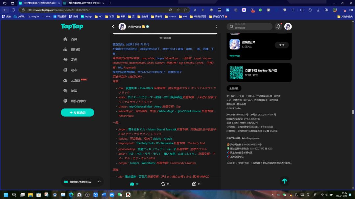Click the TapTap search field
The width and height of the screenshot is (355, 199).
[x=249, y=27]
